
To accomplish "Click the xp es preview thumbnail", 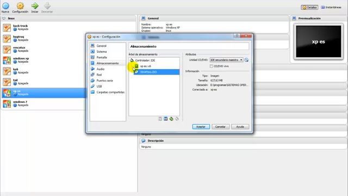I will click(x=319, y=41).
